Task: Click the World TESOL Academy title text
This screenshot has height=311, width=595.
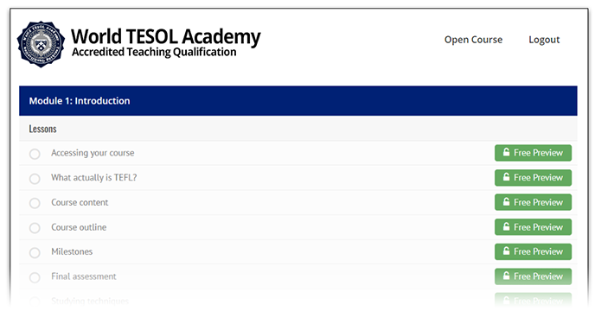Action: point(166,37)
